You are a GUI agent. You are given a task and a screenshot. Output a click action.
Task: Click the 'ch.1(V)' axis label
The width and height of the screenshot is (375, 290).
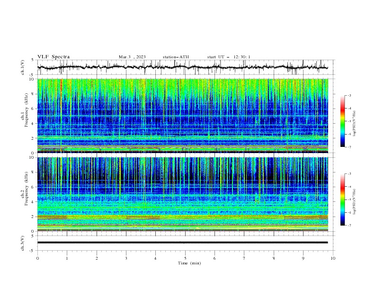click(x=23, y=67)
